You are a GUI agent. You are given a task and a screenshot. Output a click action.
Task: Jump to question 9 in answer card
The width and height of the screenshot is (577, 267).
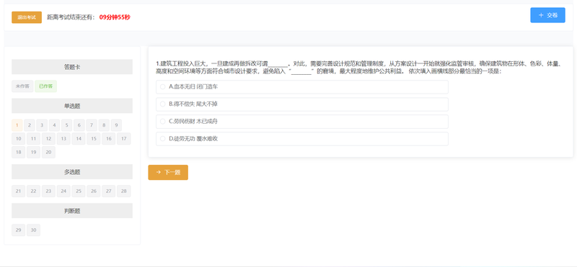point(116,125)
